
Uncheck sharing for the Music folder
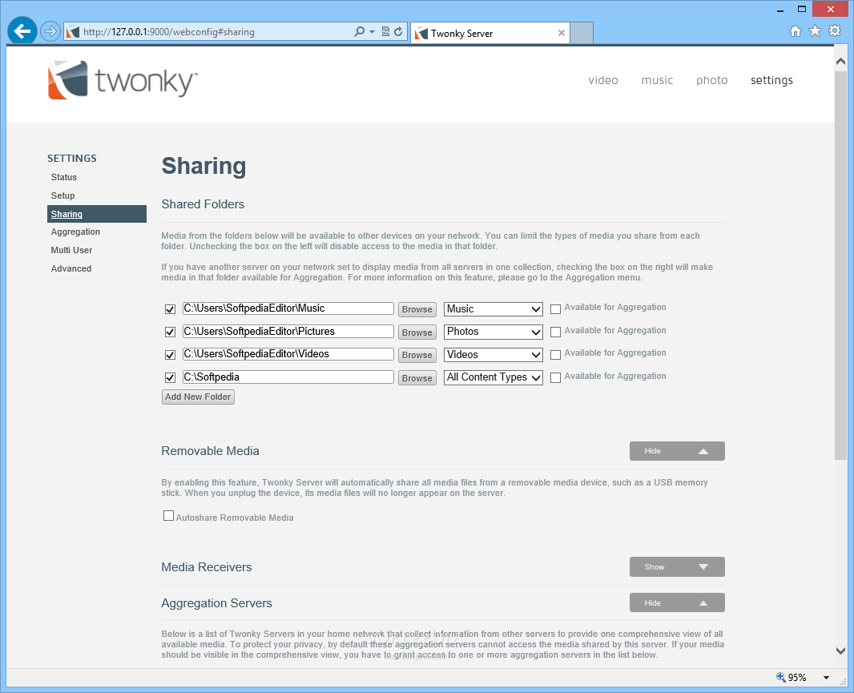point(170,309)
